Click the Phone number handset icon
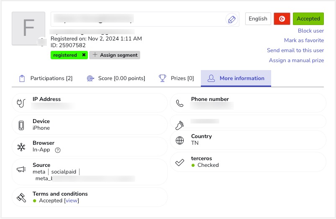Image resolution: width=336 pixels, height=219 pixels. tap(180, 103)
